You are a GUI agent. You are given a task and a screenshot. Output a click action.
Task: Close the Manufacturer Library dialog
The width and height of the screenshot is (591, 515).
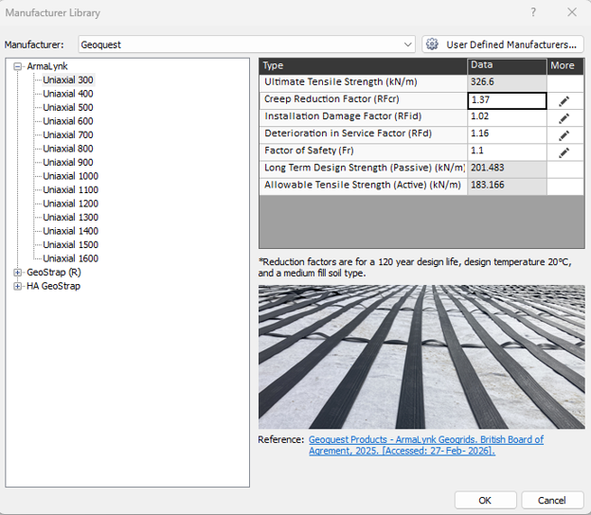pos(572,12)
